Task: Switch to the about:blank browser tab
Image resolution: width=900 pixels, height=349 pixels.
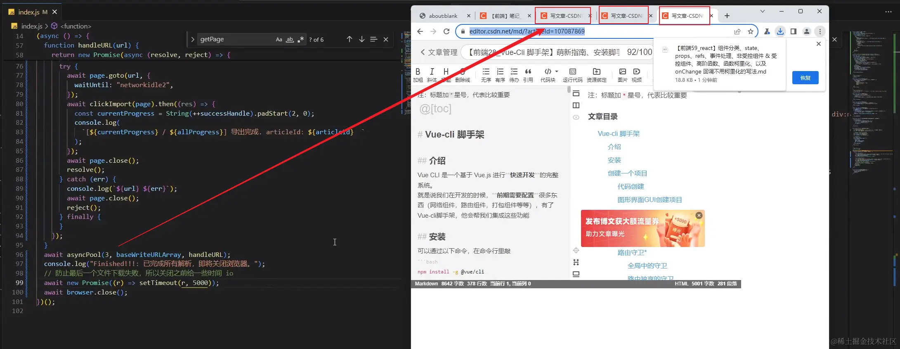Action: (443, 16)
